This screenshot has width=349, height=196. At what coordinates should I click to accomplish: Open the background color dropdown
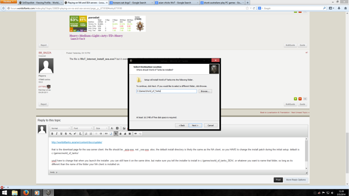click(118, 128)
